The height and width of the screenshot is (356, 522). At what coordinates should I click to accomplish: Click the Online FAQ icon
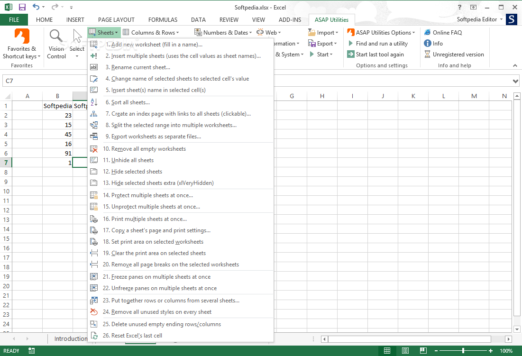point(428,33)
